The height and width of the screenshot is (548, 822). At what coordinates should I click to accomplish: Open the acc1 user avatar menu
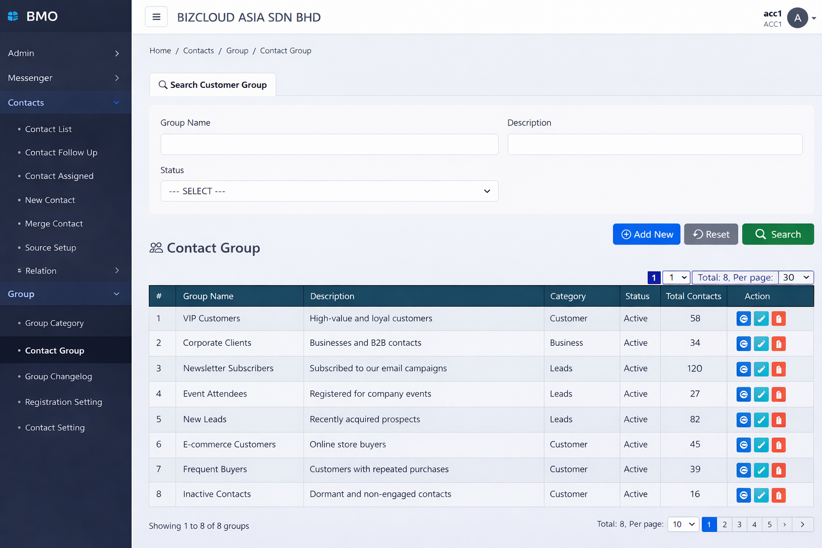click(x=797, y=18)
